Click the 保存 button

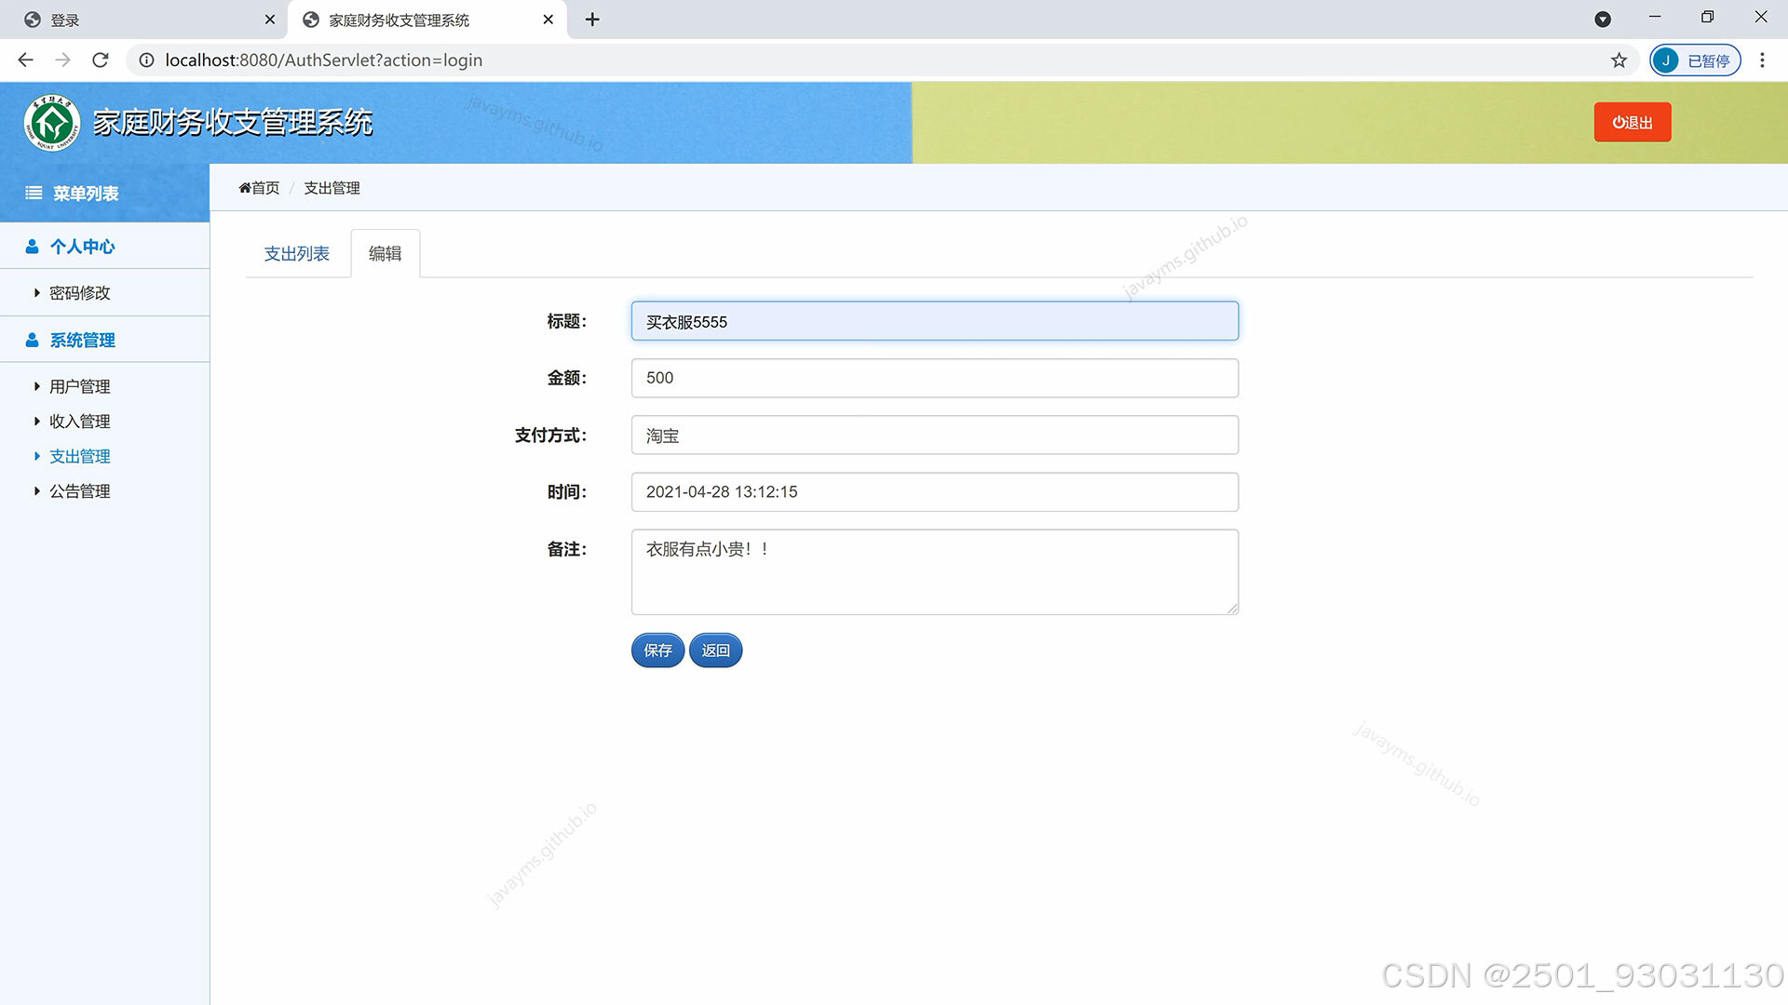pyautogui.click(x=658, y=650)
